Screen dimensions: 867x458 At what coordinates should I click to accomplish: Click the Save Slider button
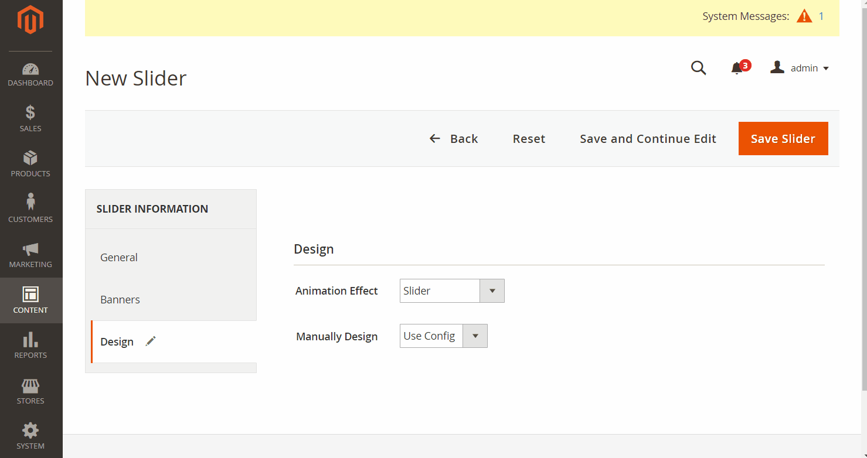click(x=783, y=139)
